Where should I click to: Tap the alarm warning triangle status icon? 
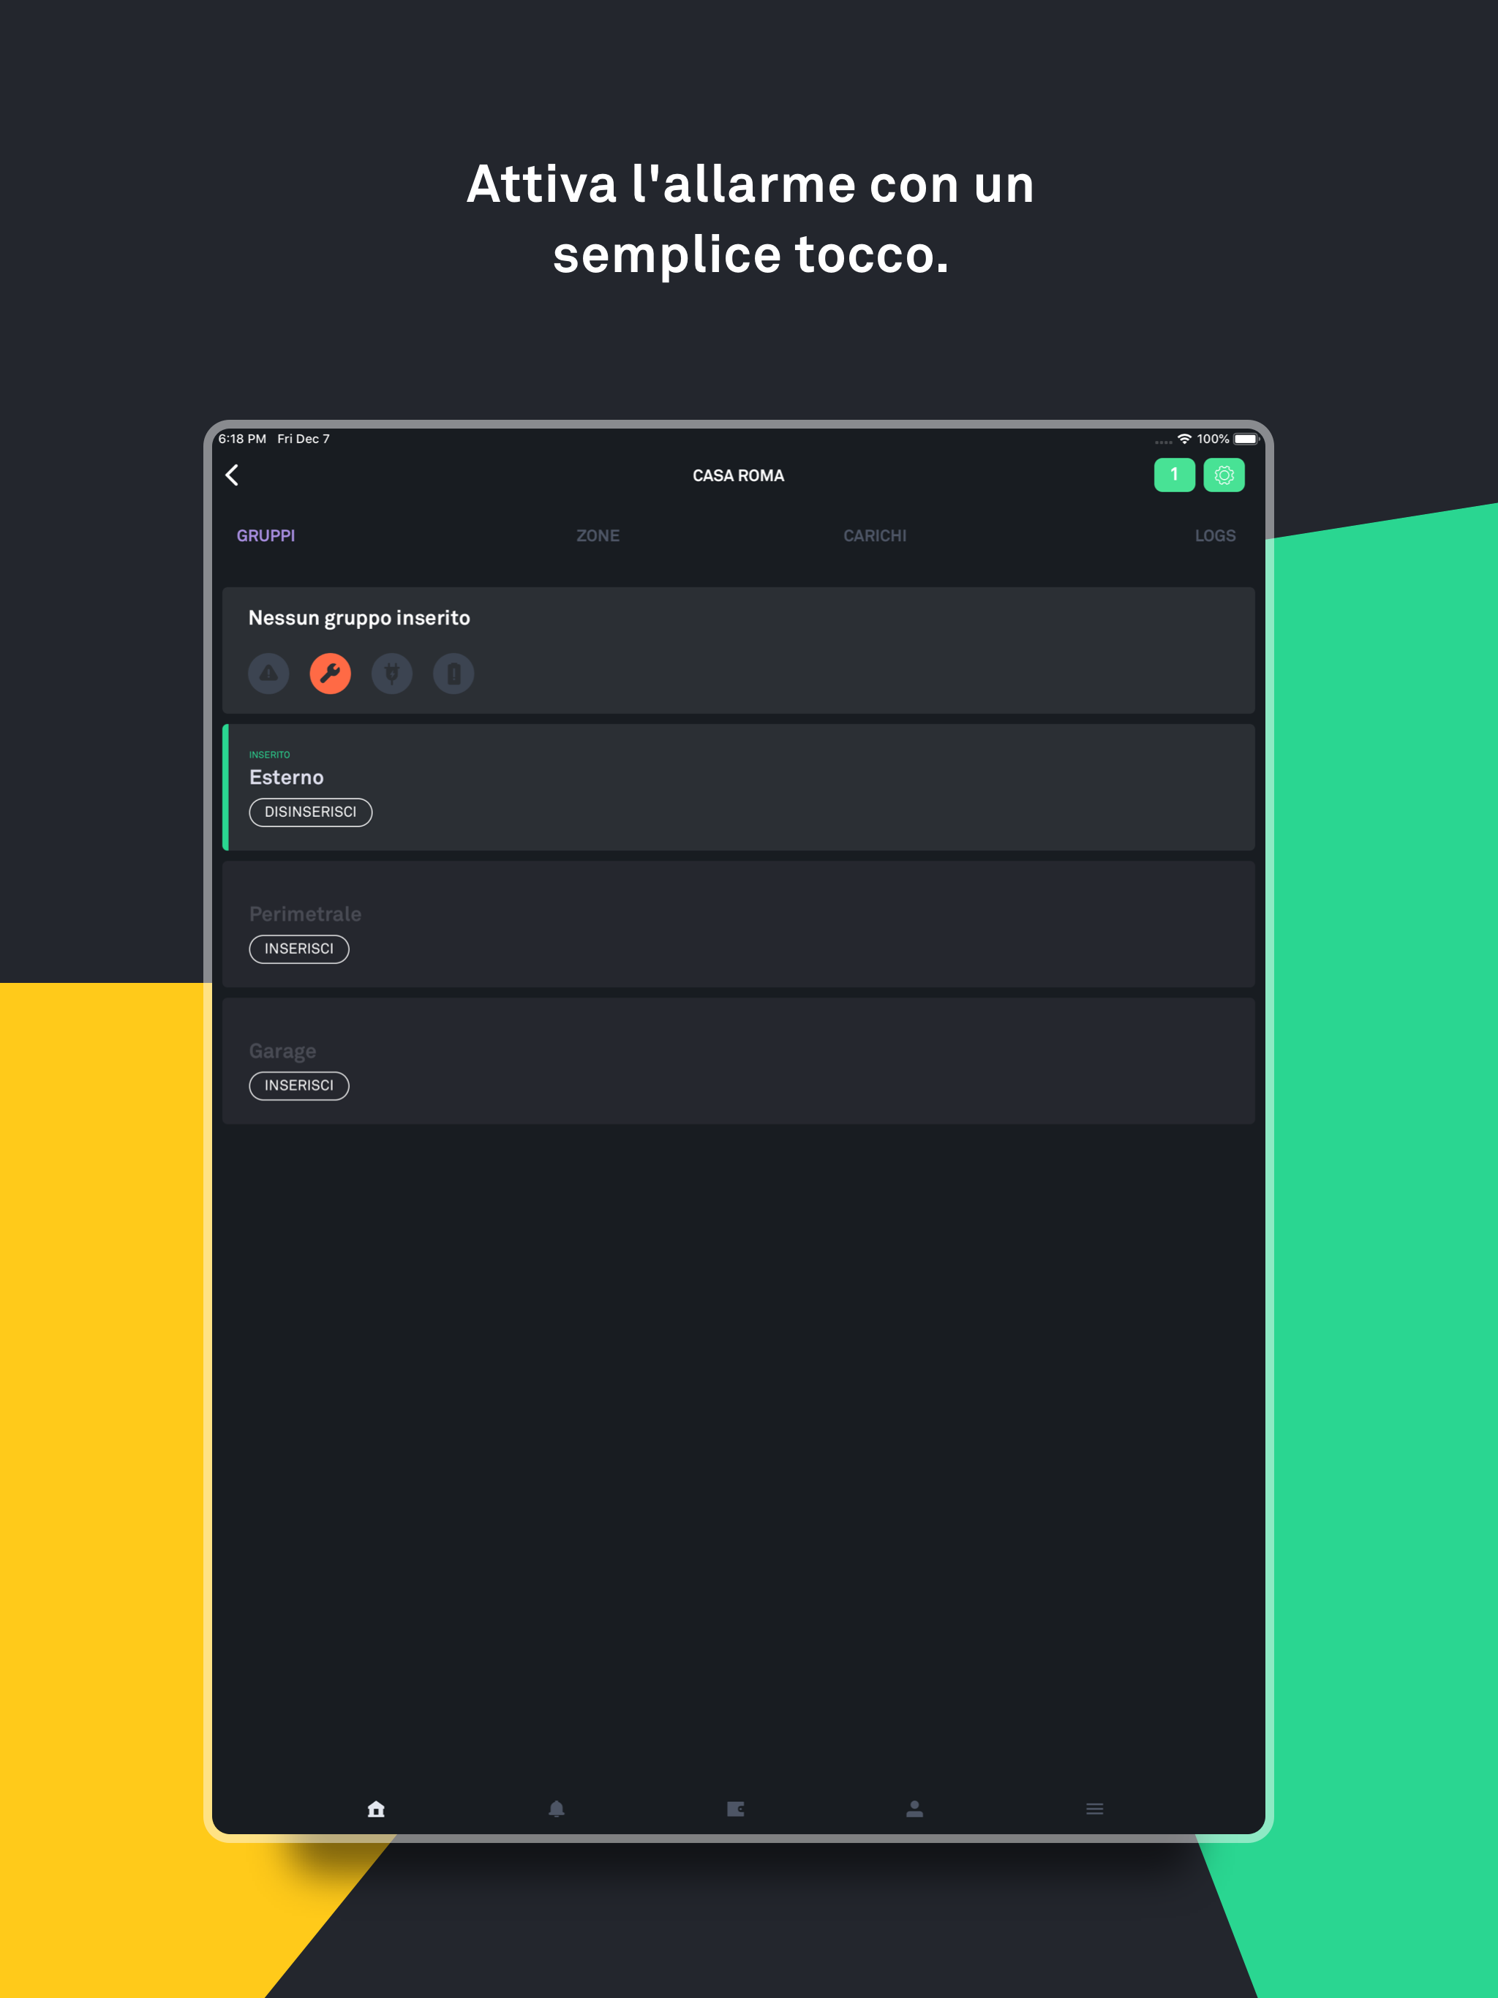268,674
